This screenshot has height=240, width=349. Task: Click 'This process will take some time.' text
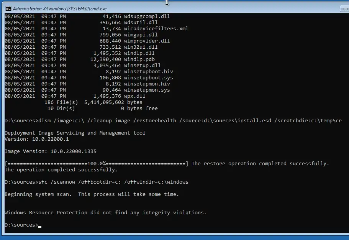(x=128, y=194)
